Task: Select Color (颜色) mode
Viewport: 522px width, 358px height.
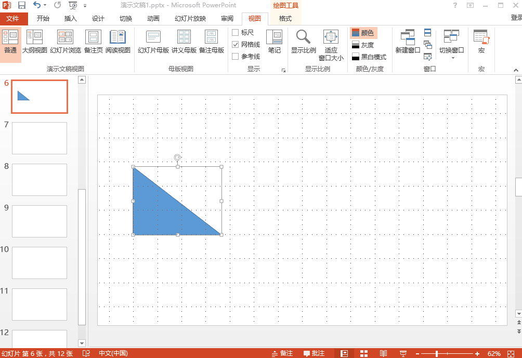Action: [x=363, y=33]
